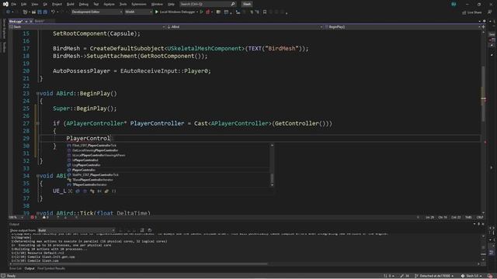497x279 pixels.
Task: Open the Extensions menu
Action: coord(139,4)
